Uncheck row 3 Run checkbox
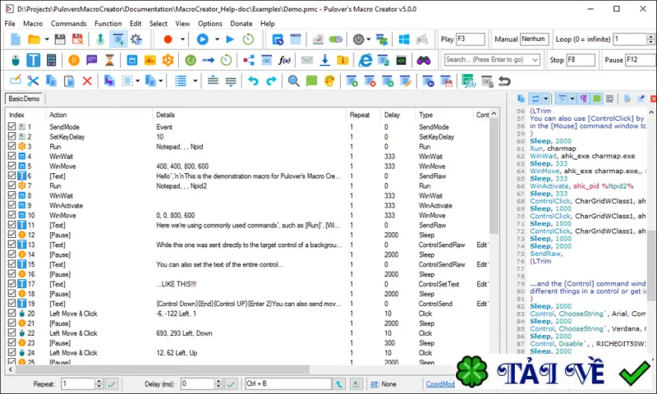This screenshot has height=394, width=657. [11, 146]
